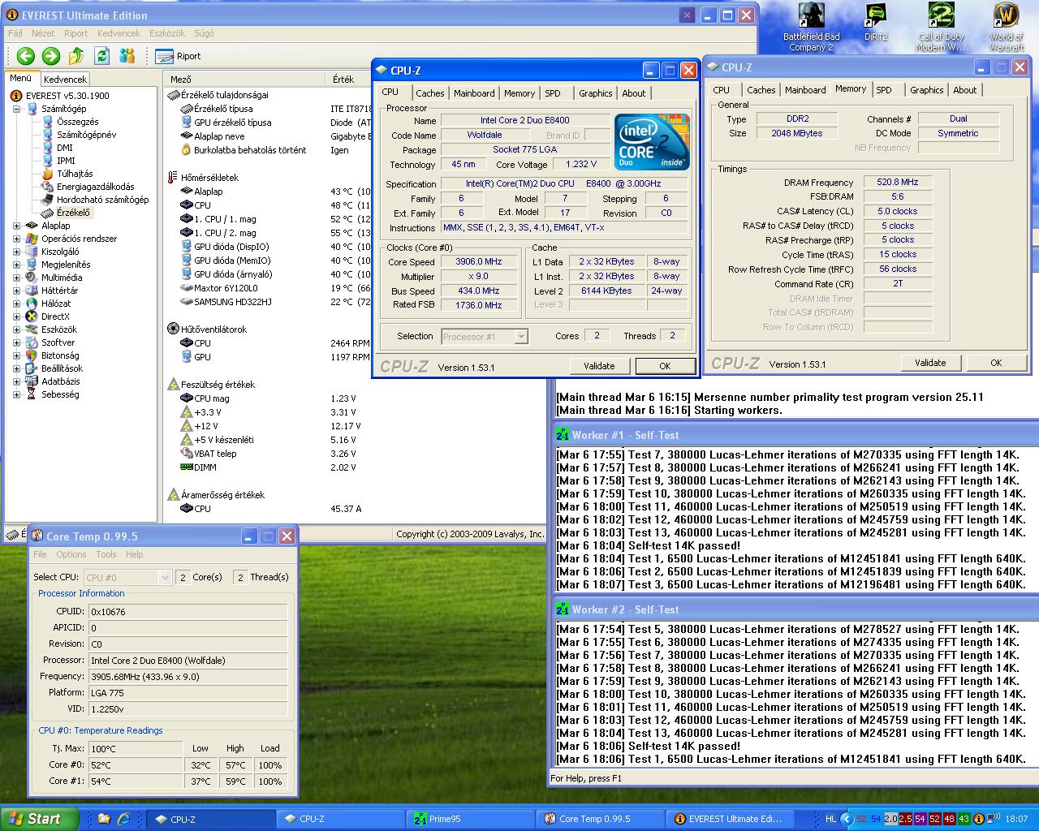Expand the Operációs rendszer tree node
The width and height of the screenshot is (1039, 831).
click(17, 239)
